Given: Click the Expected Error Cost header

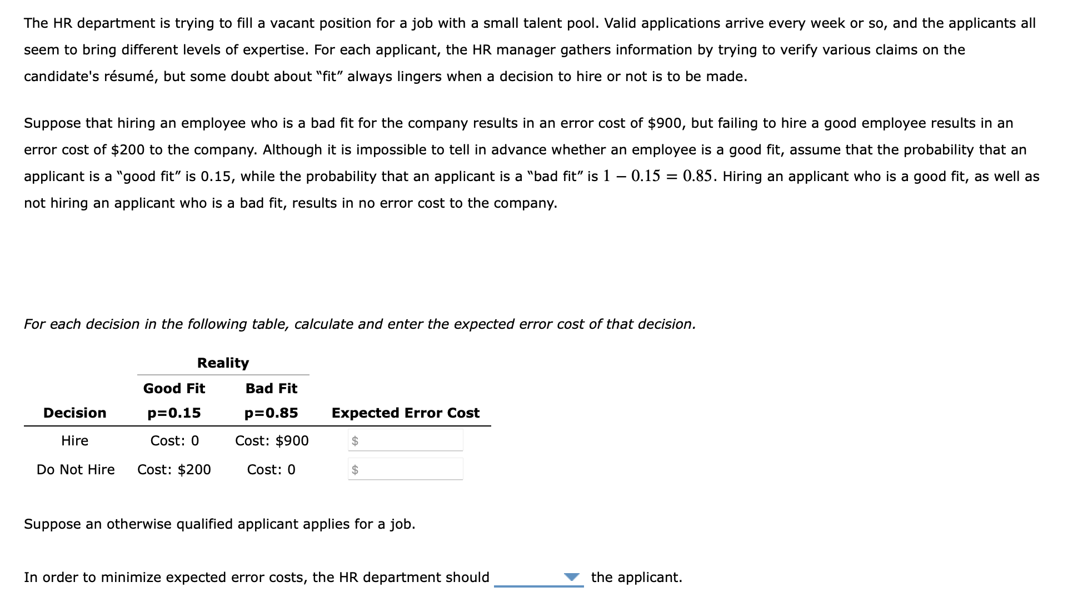Looking at the screenshot, I should tap(406, 413).
